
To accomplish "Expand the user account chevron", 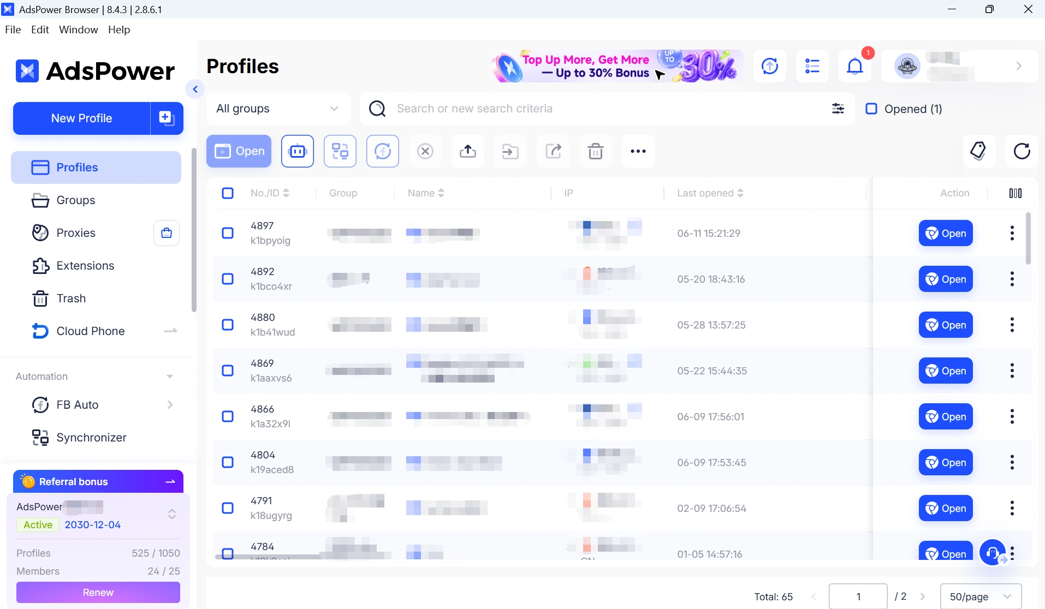I will tap(1019, 66).
